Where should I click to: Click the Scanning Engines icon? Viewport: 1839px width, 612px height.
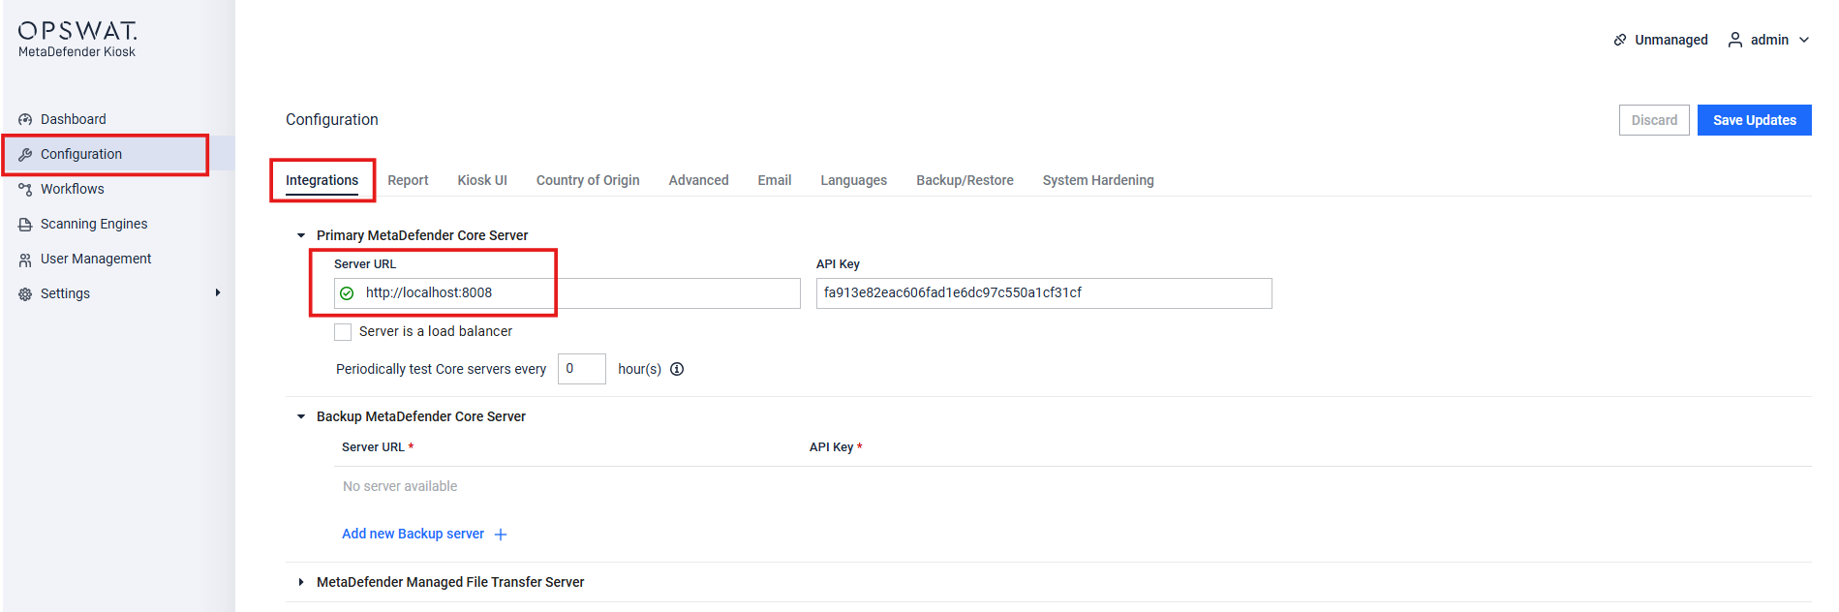[25, 224]
